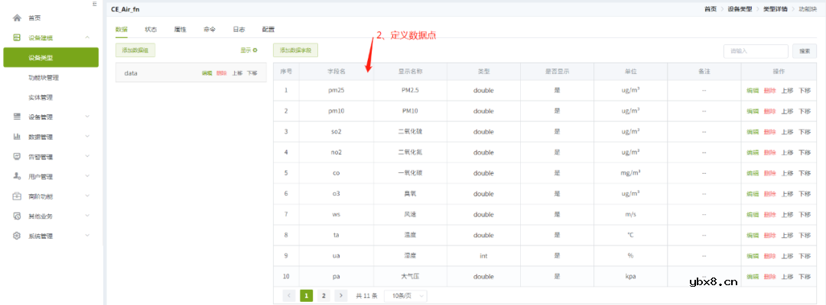Click 类型详情 in the breadcrumb
The width and height of the screenshot is (826, 305).
coord(776,9)
